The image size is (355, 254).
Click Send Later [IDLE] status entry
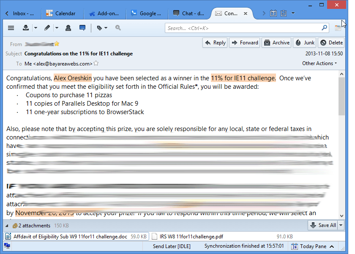172,246
